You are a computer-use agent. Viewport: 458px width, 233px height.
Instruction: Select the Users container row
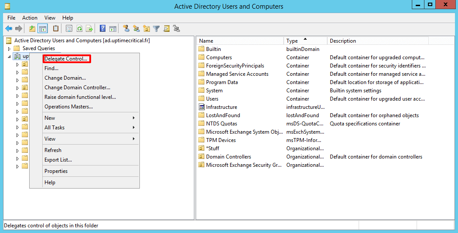[312, 99]
